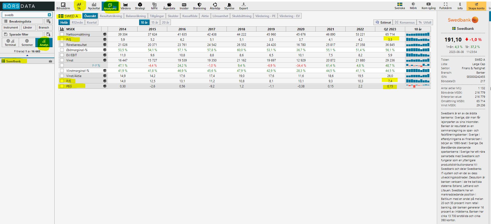This screenshot has height=224, width=491.
Task: Collapse filter panel with up arrow
Action: [x=27, y=55]
